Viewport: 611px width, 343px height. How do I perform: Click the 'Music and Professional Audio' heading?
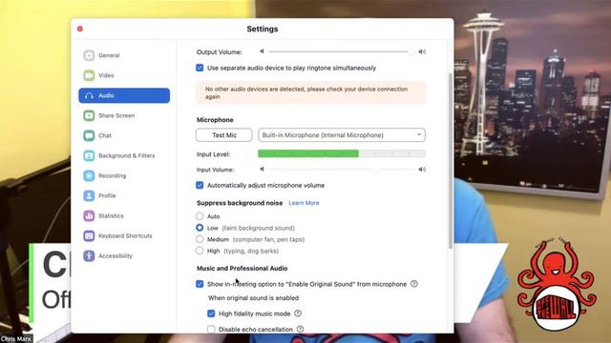click(242, 269)
